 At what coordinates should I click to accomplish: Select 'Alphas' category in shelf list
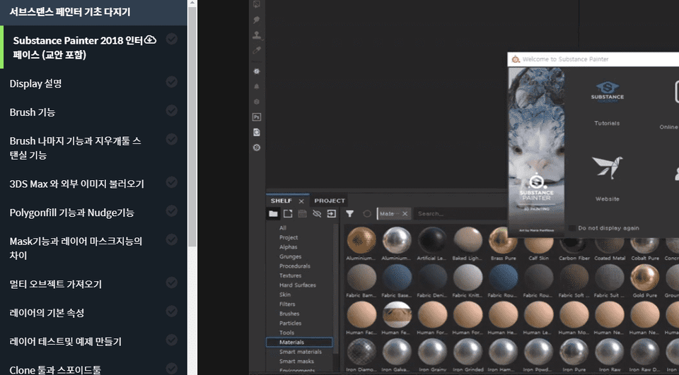tap(288, 247)
